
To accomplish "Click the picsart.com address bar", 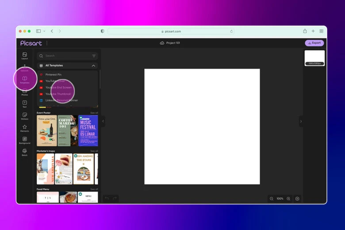I will 171,31.
